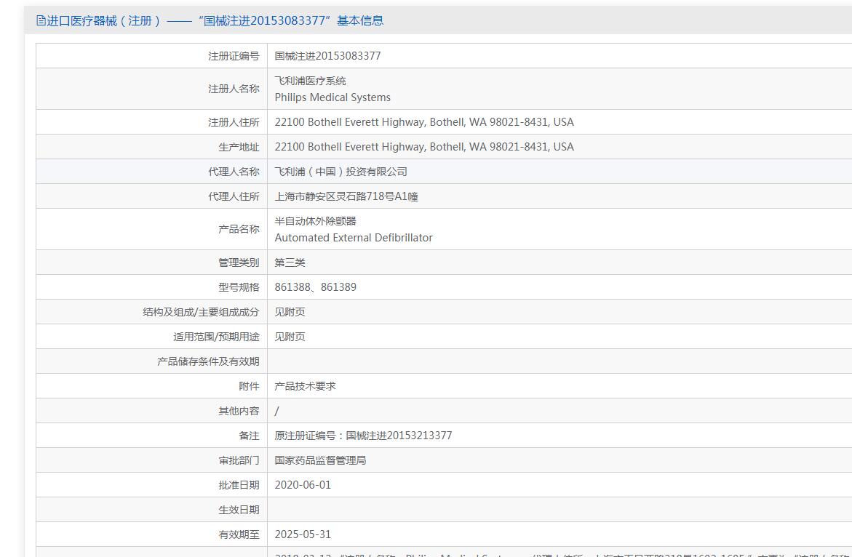Click the 生效日期 label
This screenshot has height=557, width=852.
point(239,510)
